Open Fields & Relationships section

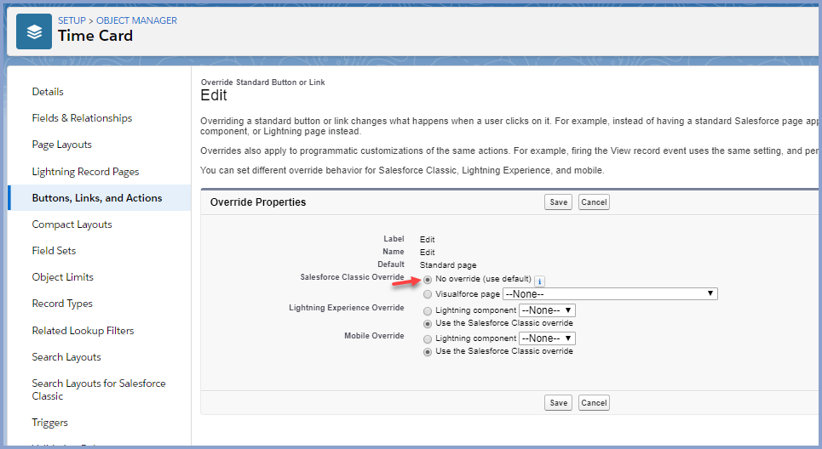point(82,118)
